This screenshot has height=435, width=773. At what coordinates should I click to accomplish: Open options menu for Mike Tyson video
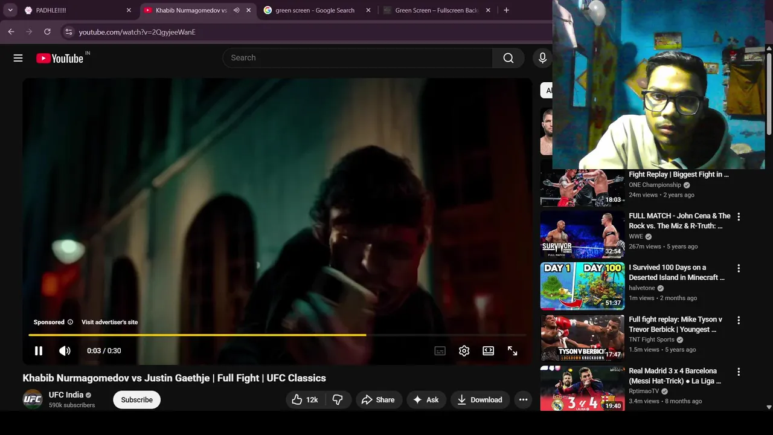(x=738, y=320)
